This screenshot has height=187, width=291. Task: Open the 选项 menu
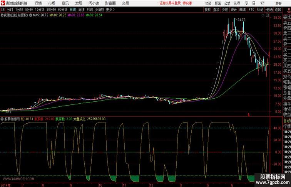pos(237,3)
